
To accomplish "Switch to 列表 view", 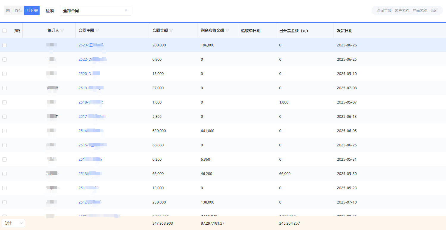I will click(x=32, y=10).
